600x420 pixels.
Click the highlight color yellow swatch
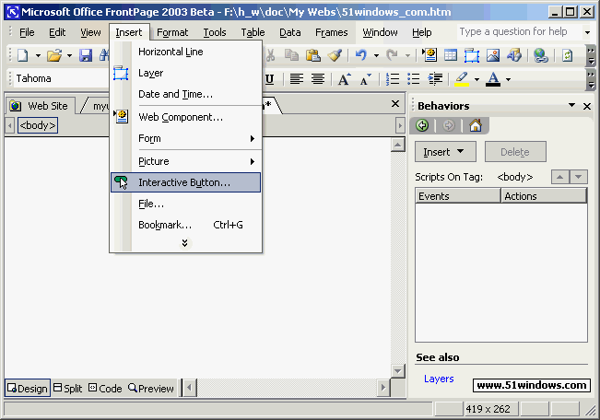(463, 79)
